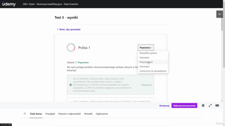Click the (Poprawne) marker in answer

point(146,85)
